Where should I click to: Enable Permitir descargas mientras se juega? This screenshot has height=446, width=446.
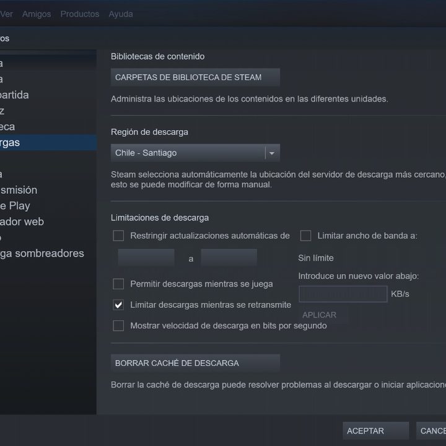click(118, 284)
